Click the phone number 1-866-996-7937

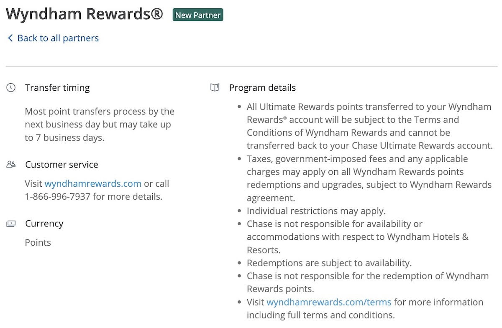tap(58, 196)
